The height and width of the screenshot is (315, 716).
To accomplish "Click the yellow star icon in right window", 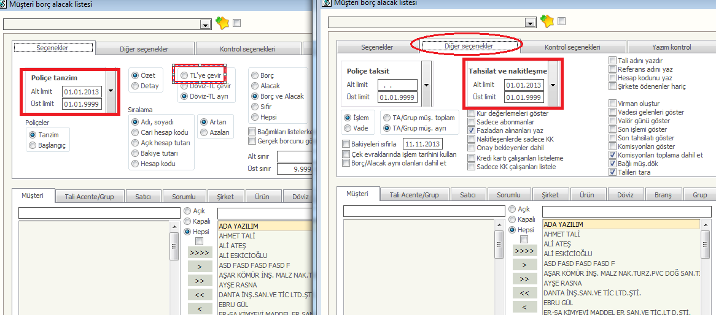I will pyautogui.click(x=547, y=22).
